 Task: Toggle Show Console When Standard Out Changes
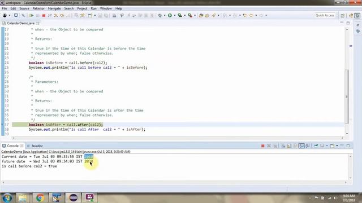click(301, 145)
